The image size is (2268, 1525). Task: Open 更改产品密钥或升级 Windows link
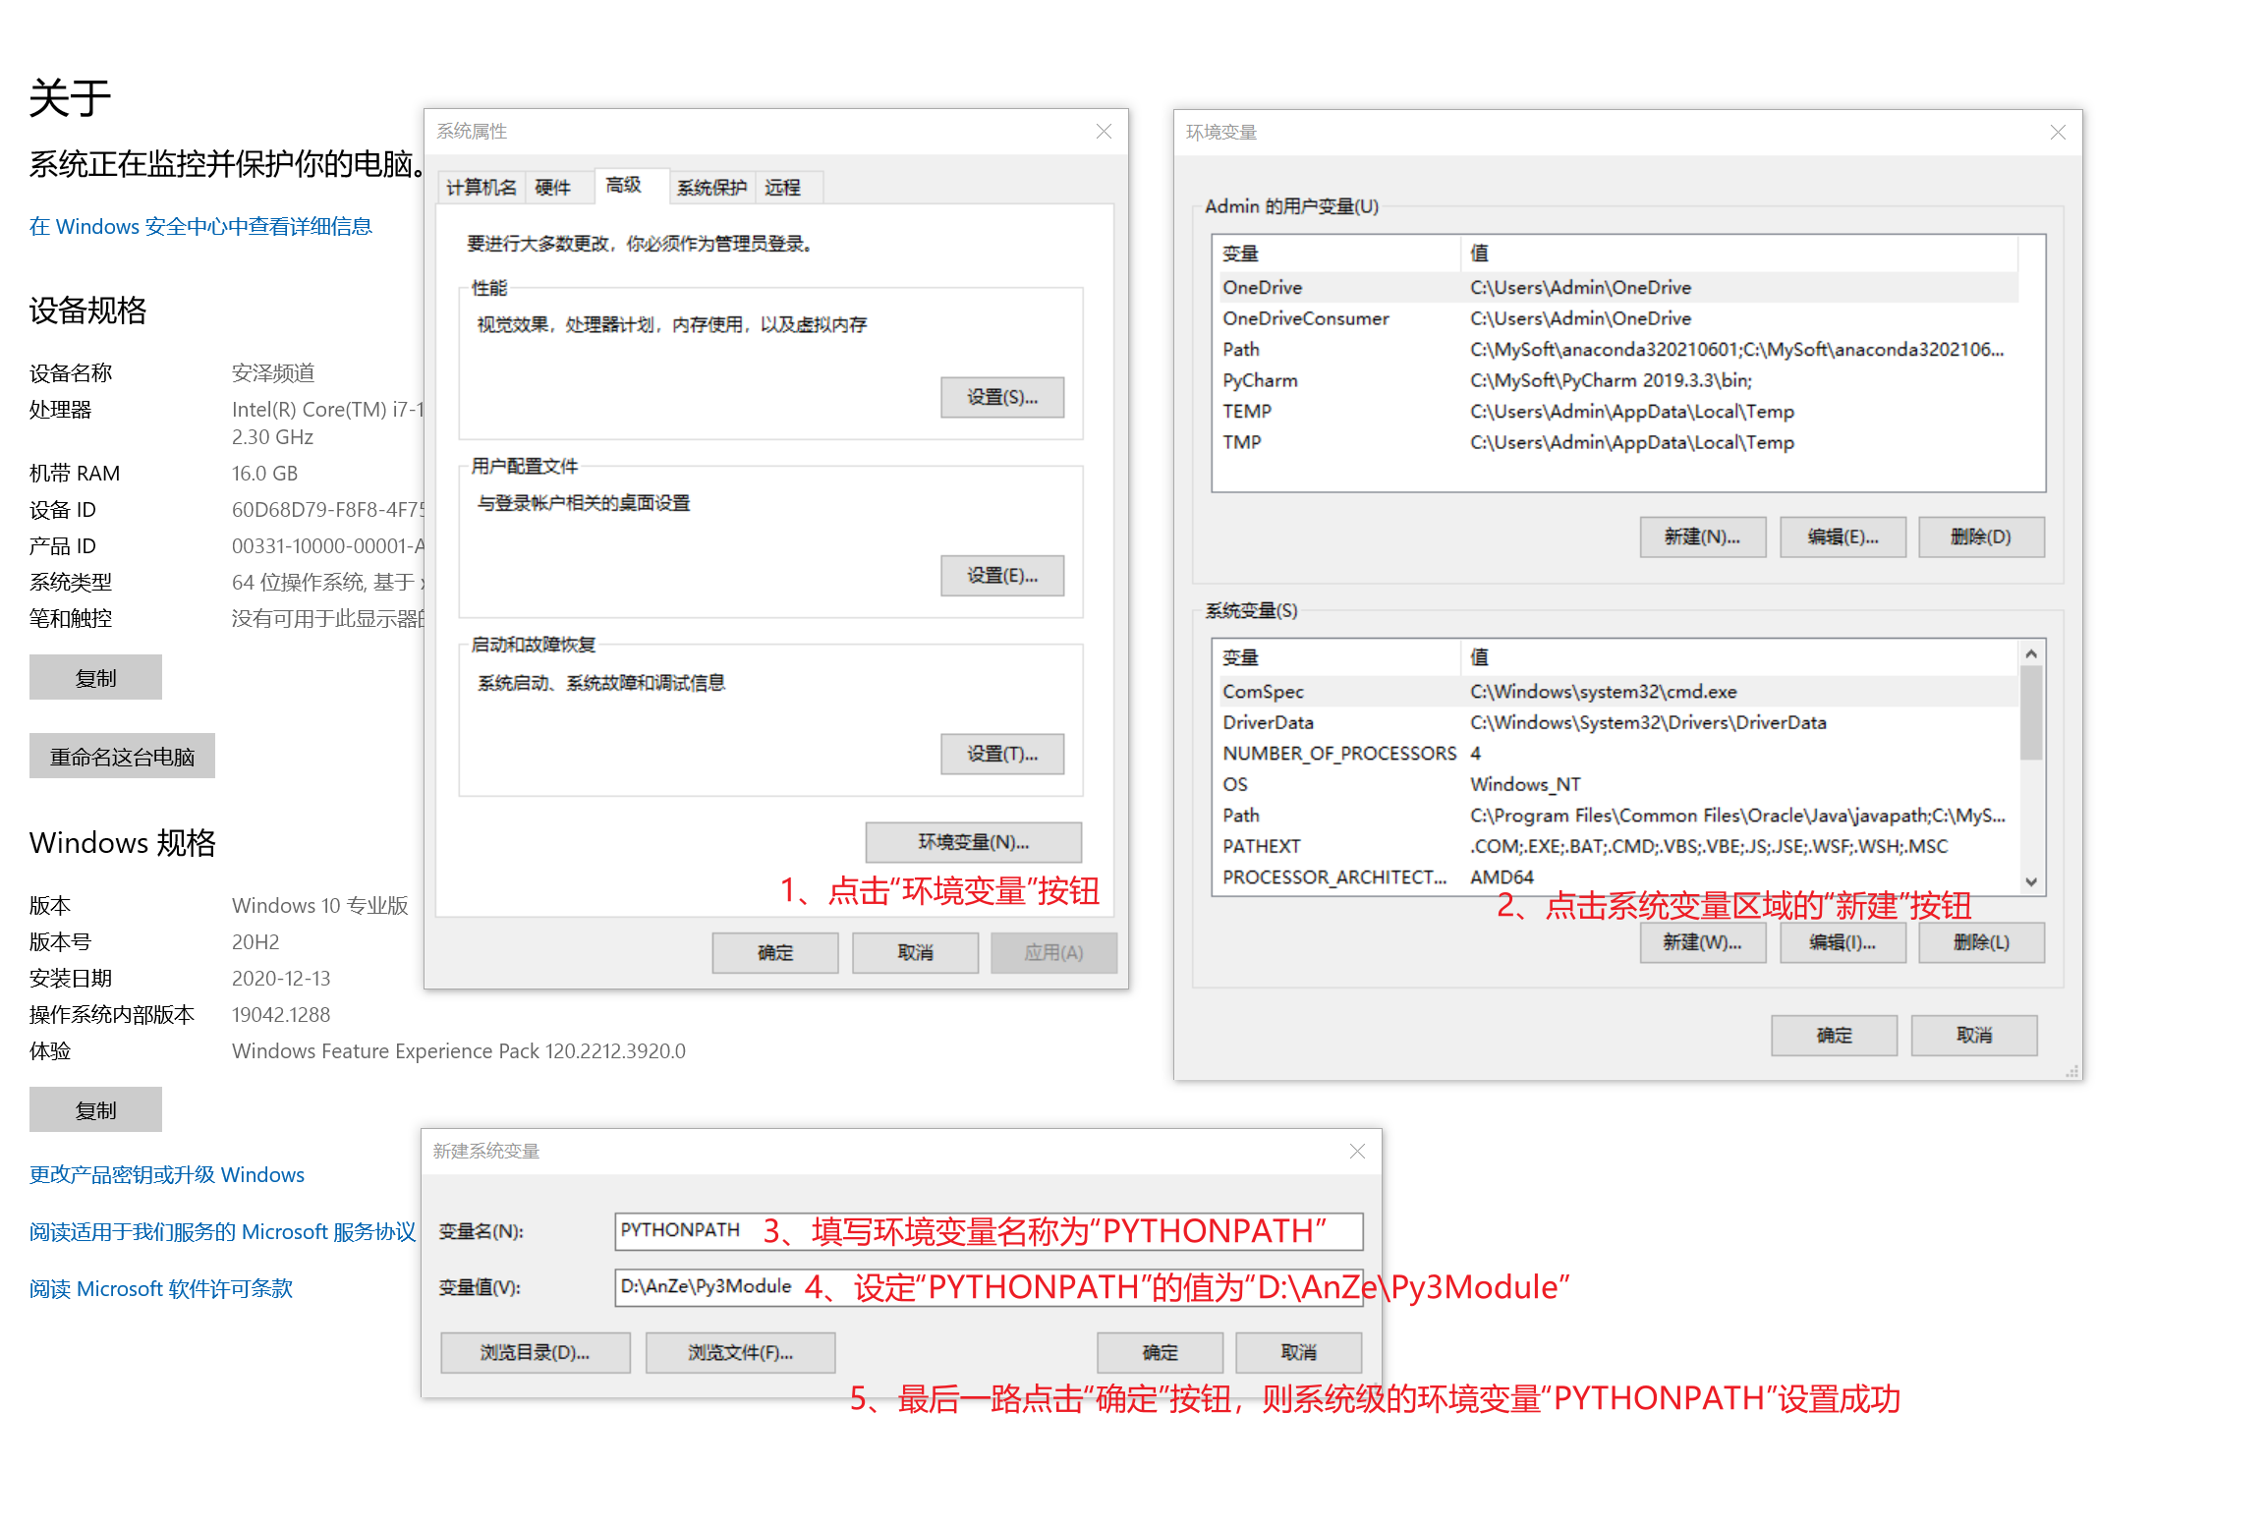(167, 1175)
